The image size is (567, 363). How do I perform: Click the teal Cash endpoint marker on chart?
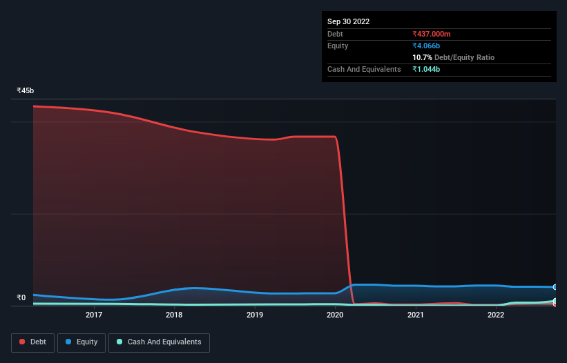tap(555, 301)
